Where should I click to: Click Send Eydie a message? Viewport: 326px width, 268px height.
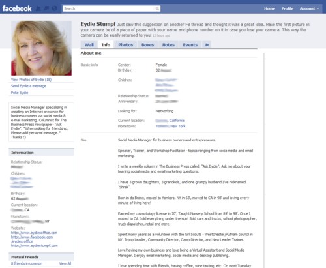point(29,86)
